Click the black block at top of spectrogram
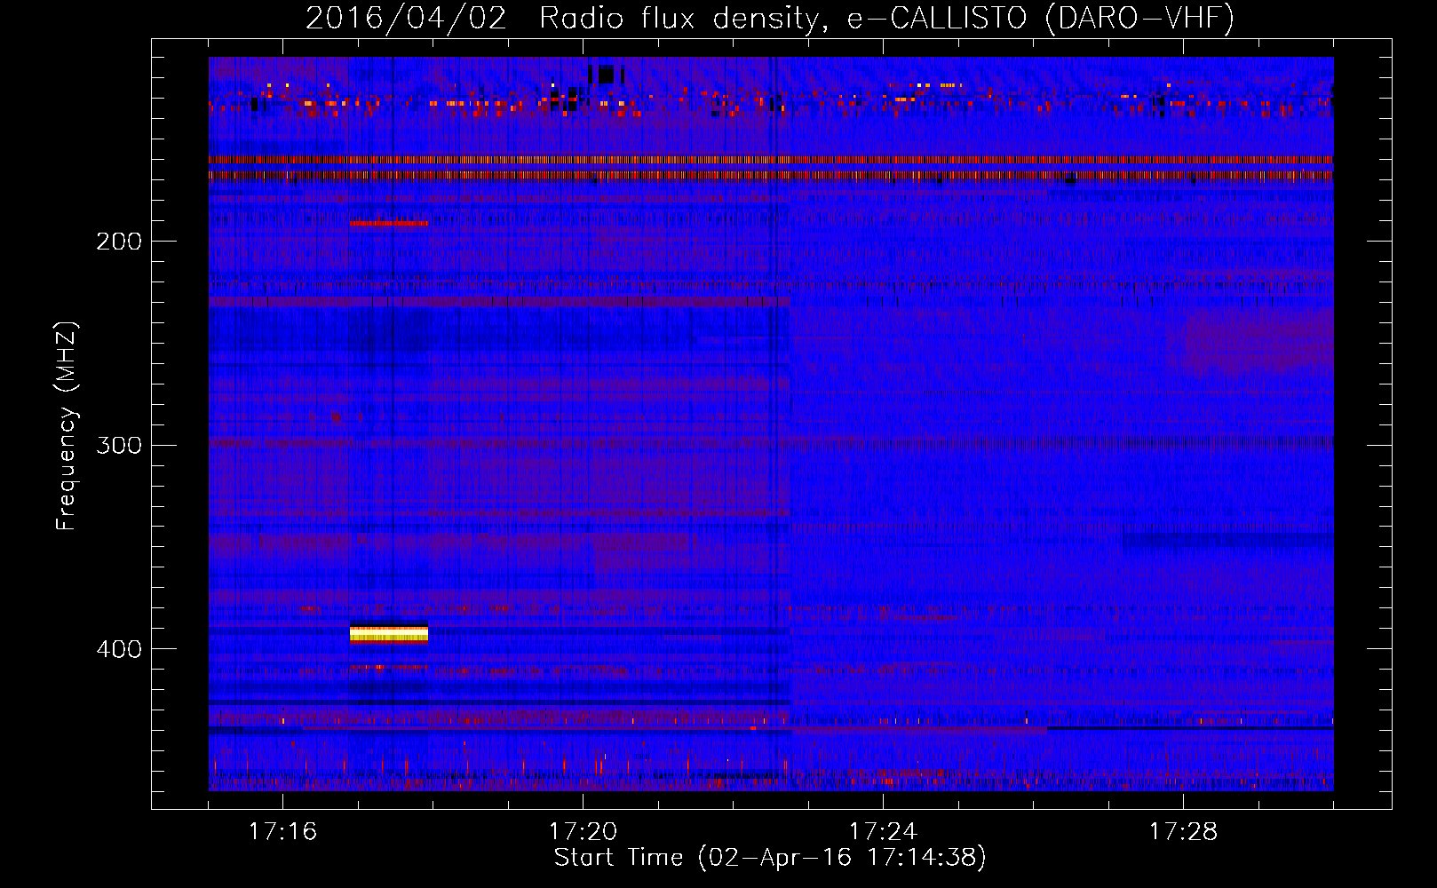The width and height of the screenshot is (1437, 888). (x=606, y=74)
